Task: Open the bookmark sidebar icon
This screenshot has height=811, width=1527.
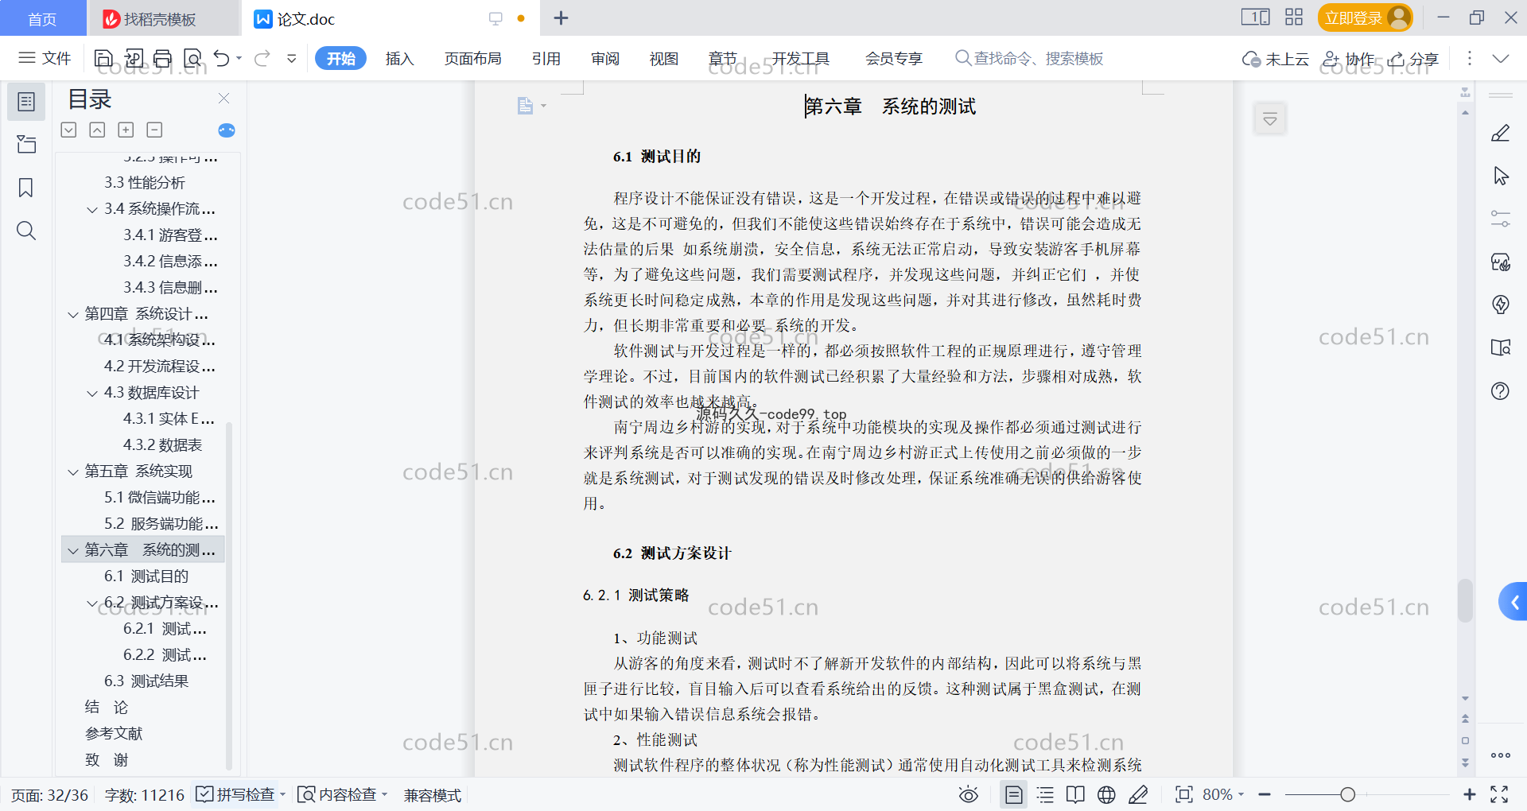Action: (x=26, y=188)
